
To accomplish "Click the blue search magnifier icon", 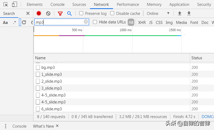I will 69,14.
